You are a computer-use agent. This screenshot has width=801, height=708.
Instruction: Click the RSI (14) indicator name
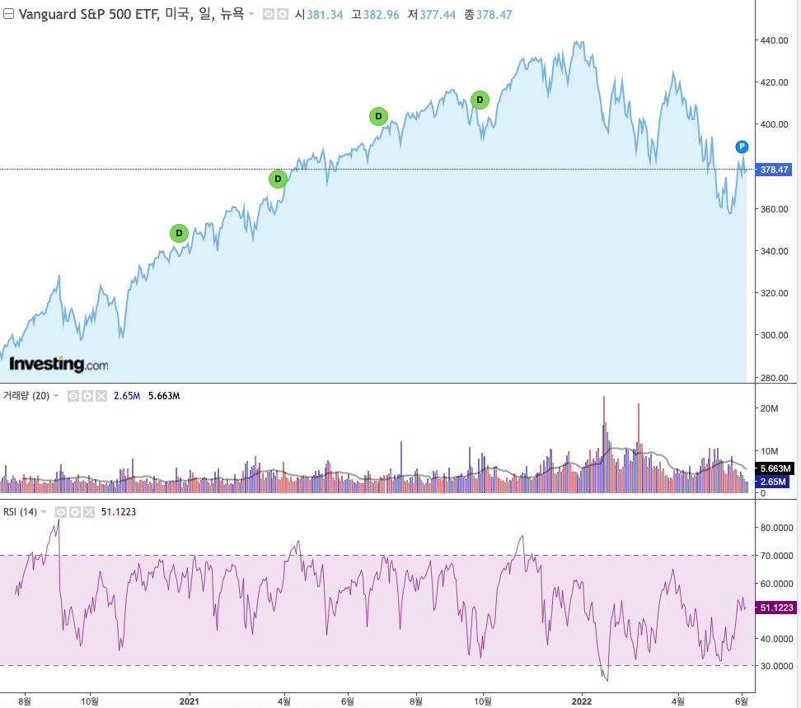(x=20, y=512)
